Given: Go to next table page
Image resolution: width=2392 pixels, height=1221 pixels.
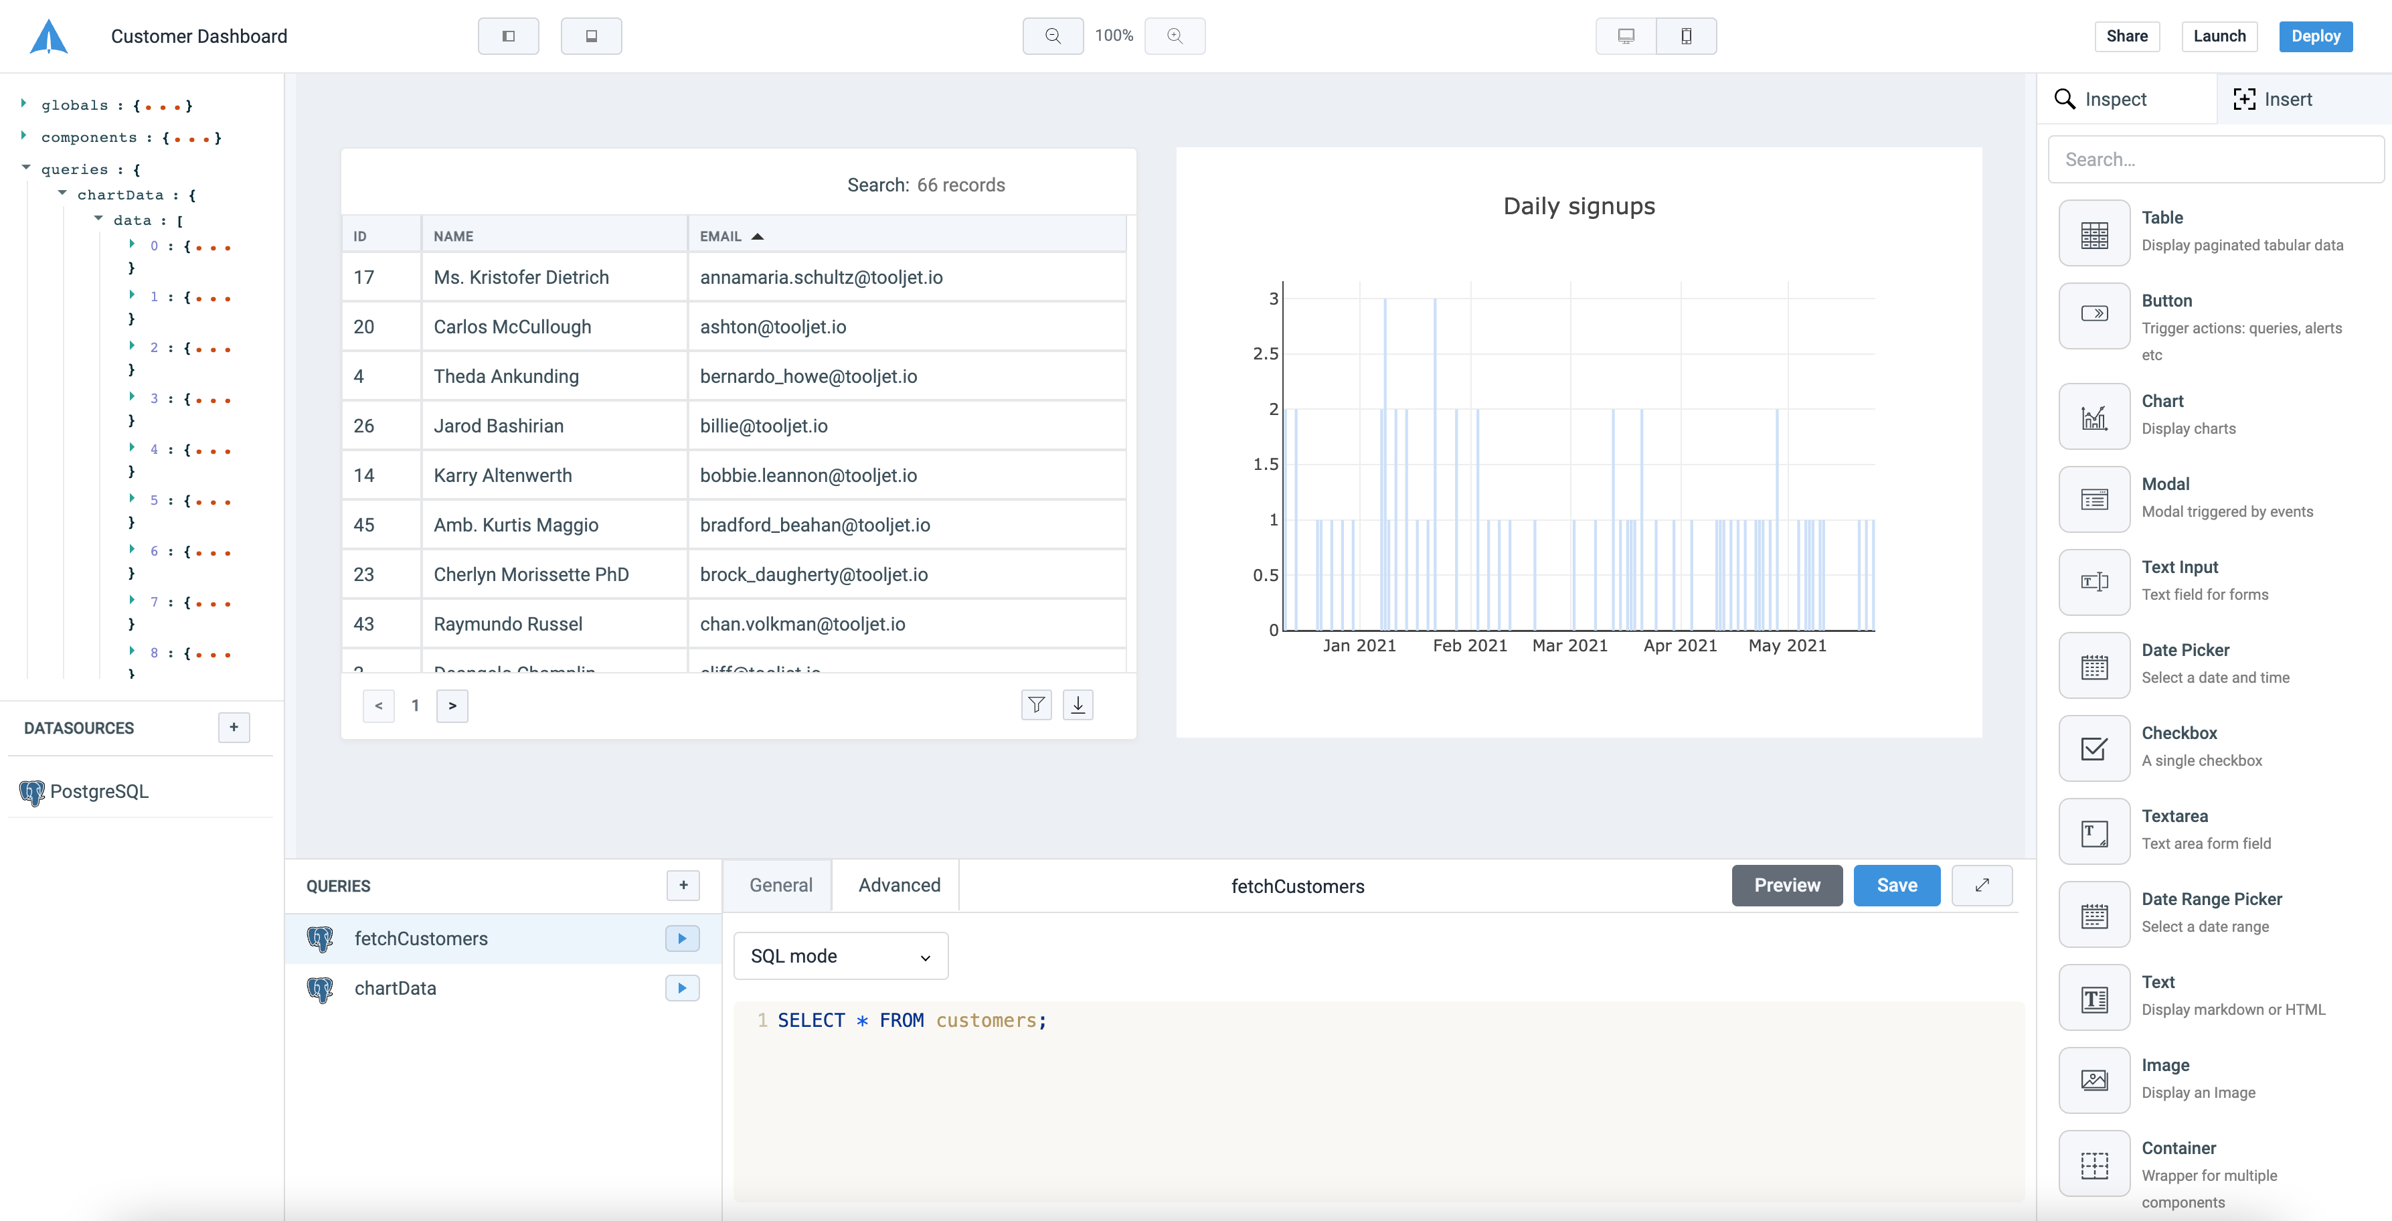Looking at the screenshot, I should click(452, 706).
